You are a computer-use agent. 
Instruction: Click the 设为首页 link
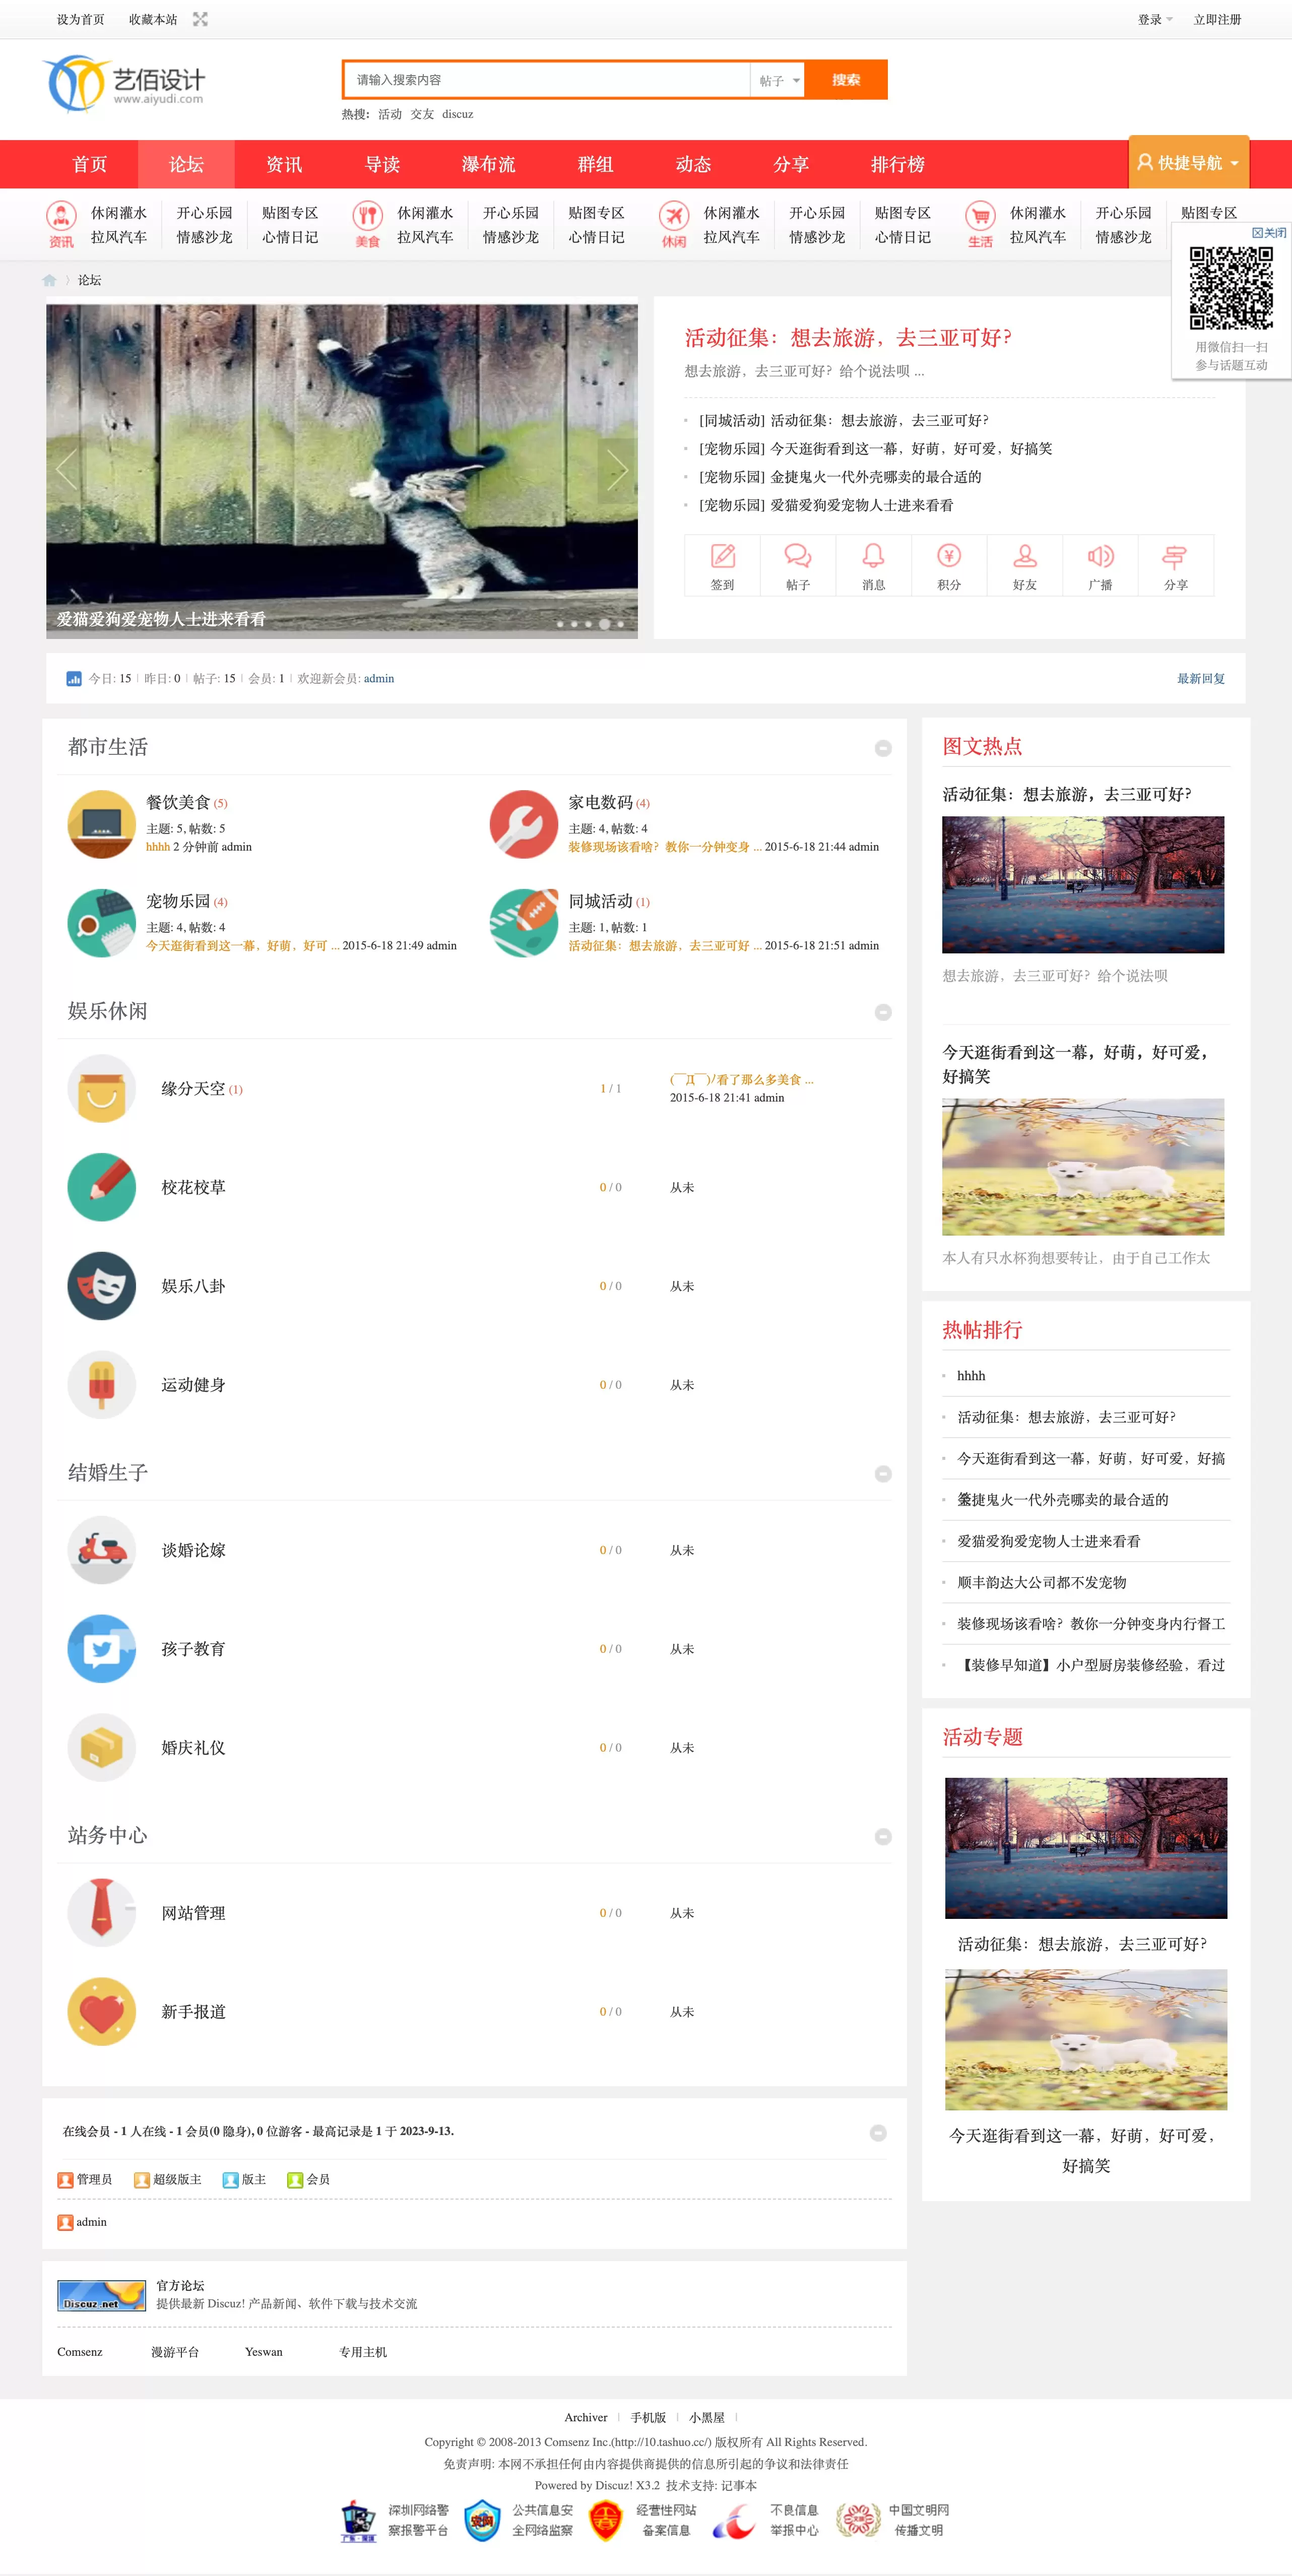tap(80, 19)
